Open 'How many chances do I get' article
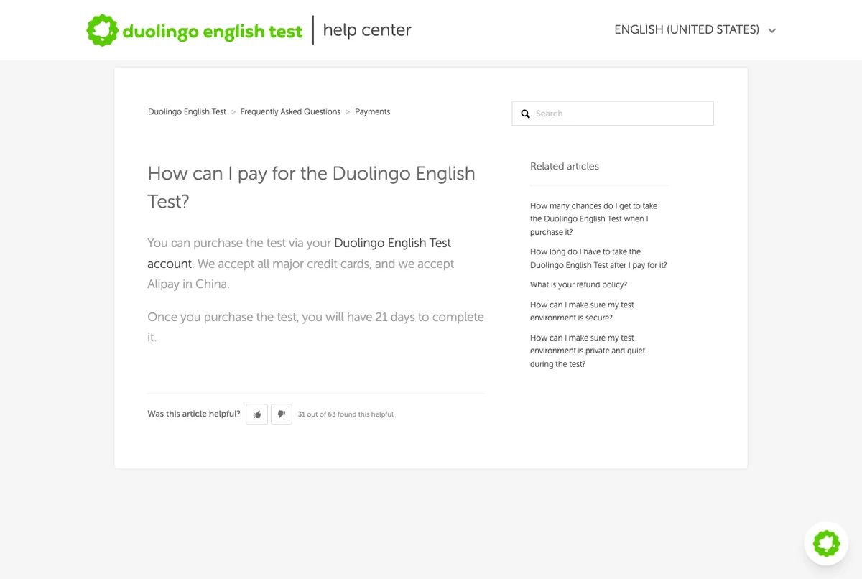The width and height of the screenshot is (862, 579). (593, 219)
